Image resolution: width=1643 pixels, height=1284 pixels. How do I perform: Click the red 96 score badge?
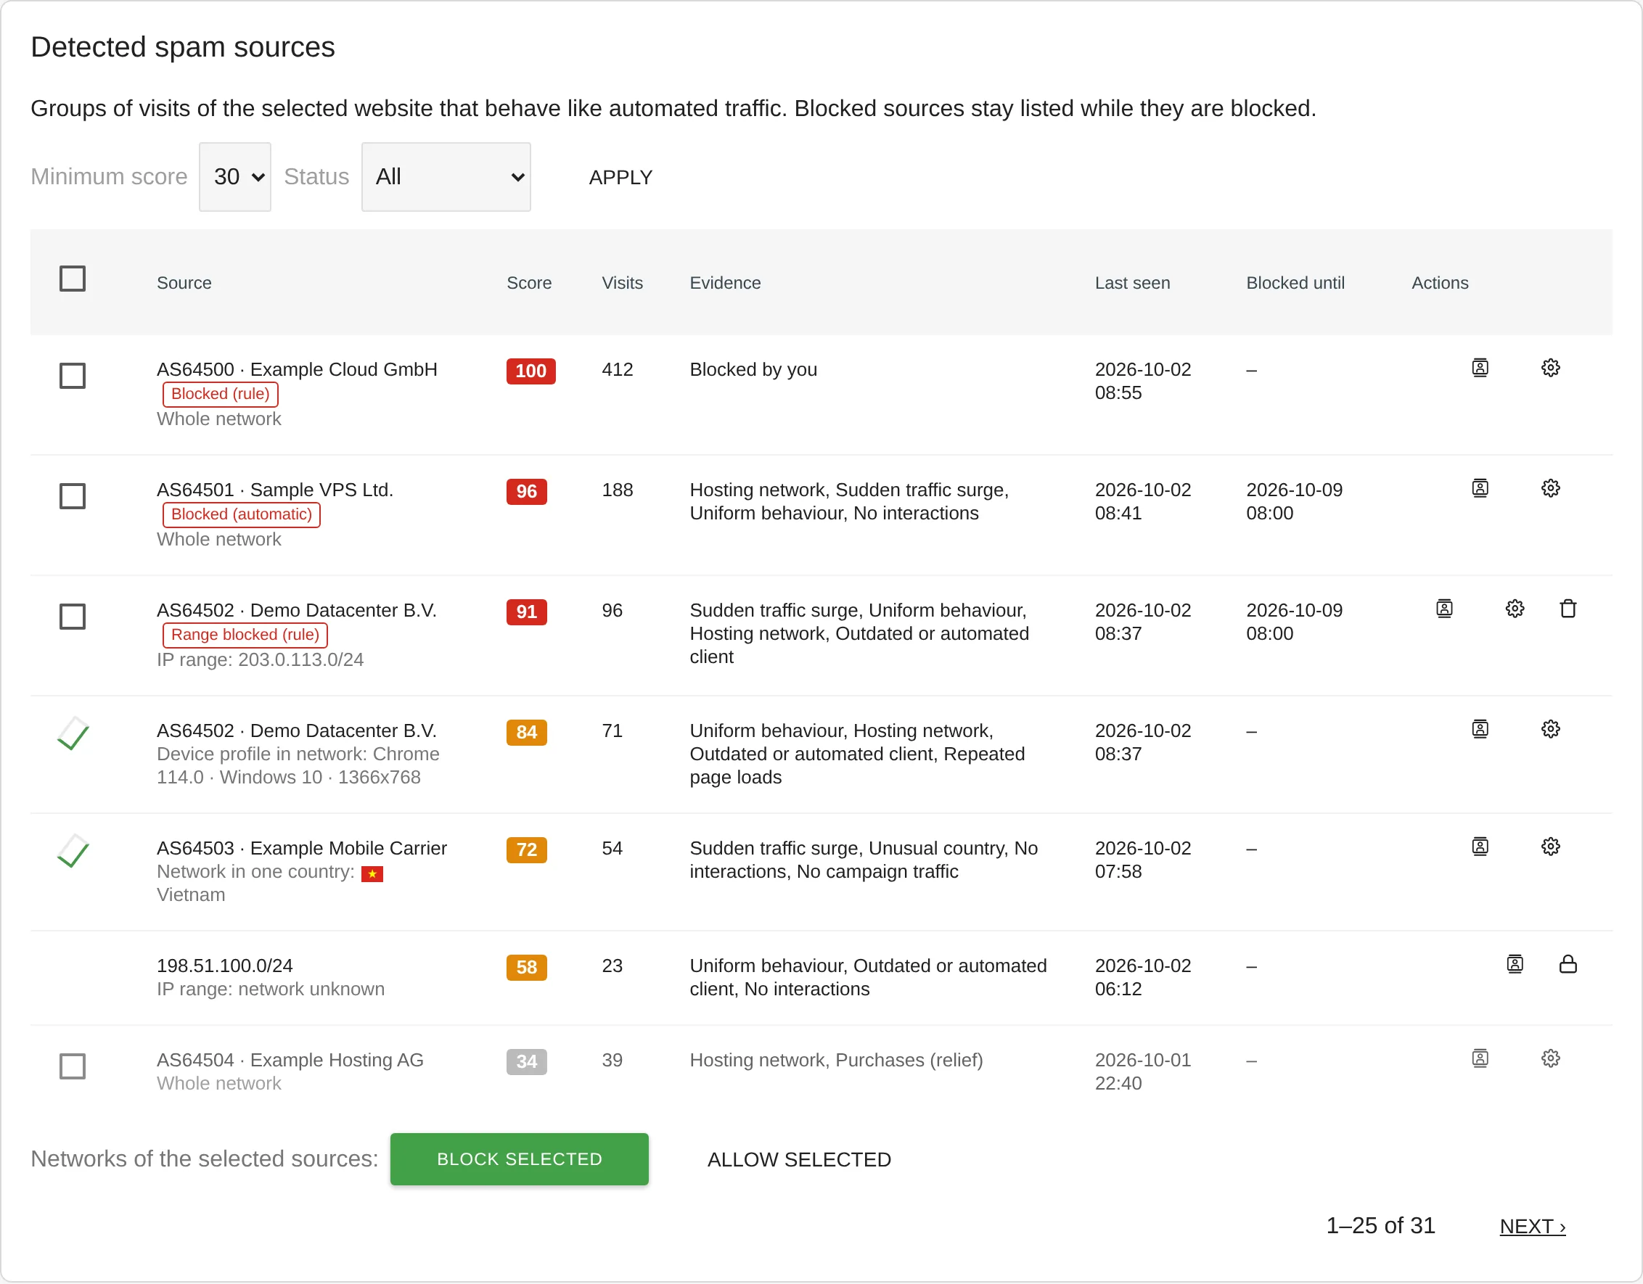point(527,491)
